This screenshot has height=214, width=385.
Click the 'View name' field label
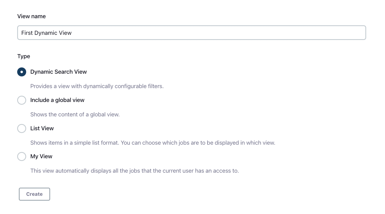[31, 16]
